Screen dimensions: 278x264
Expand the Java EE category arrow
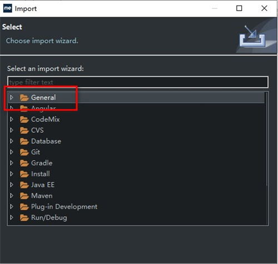pos(12,185)
